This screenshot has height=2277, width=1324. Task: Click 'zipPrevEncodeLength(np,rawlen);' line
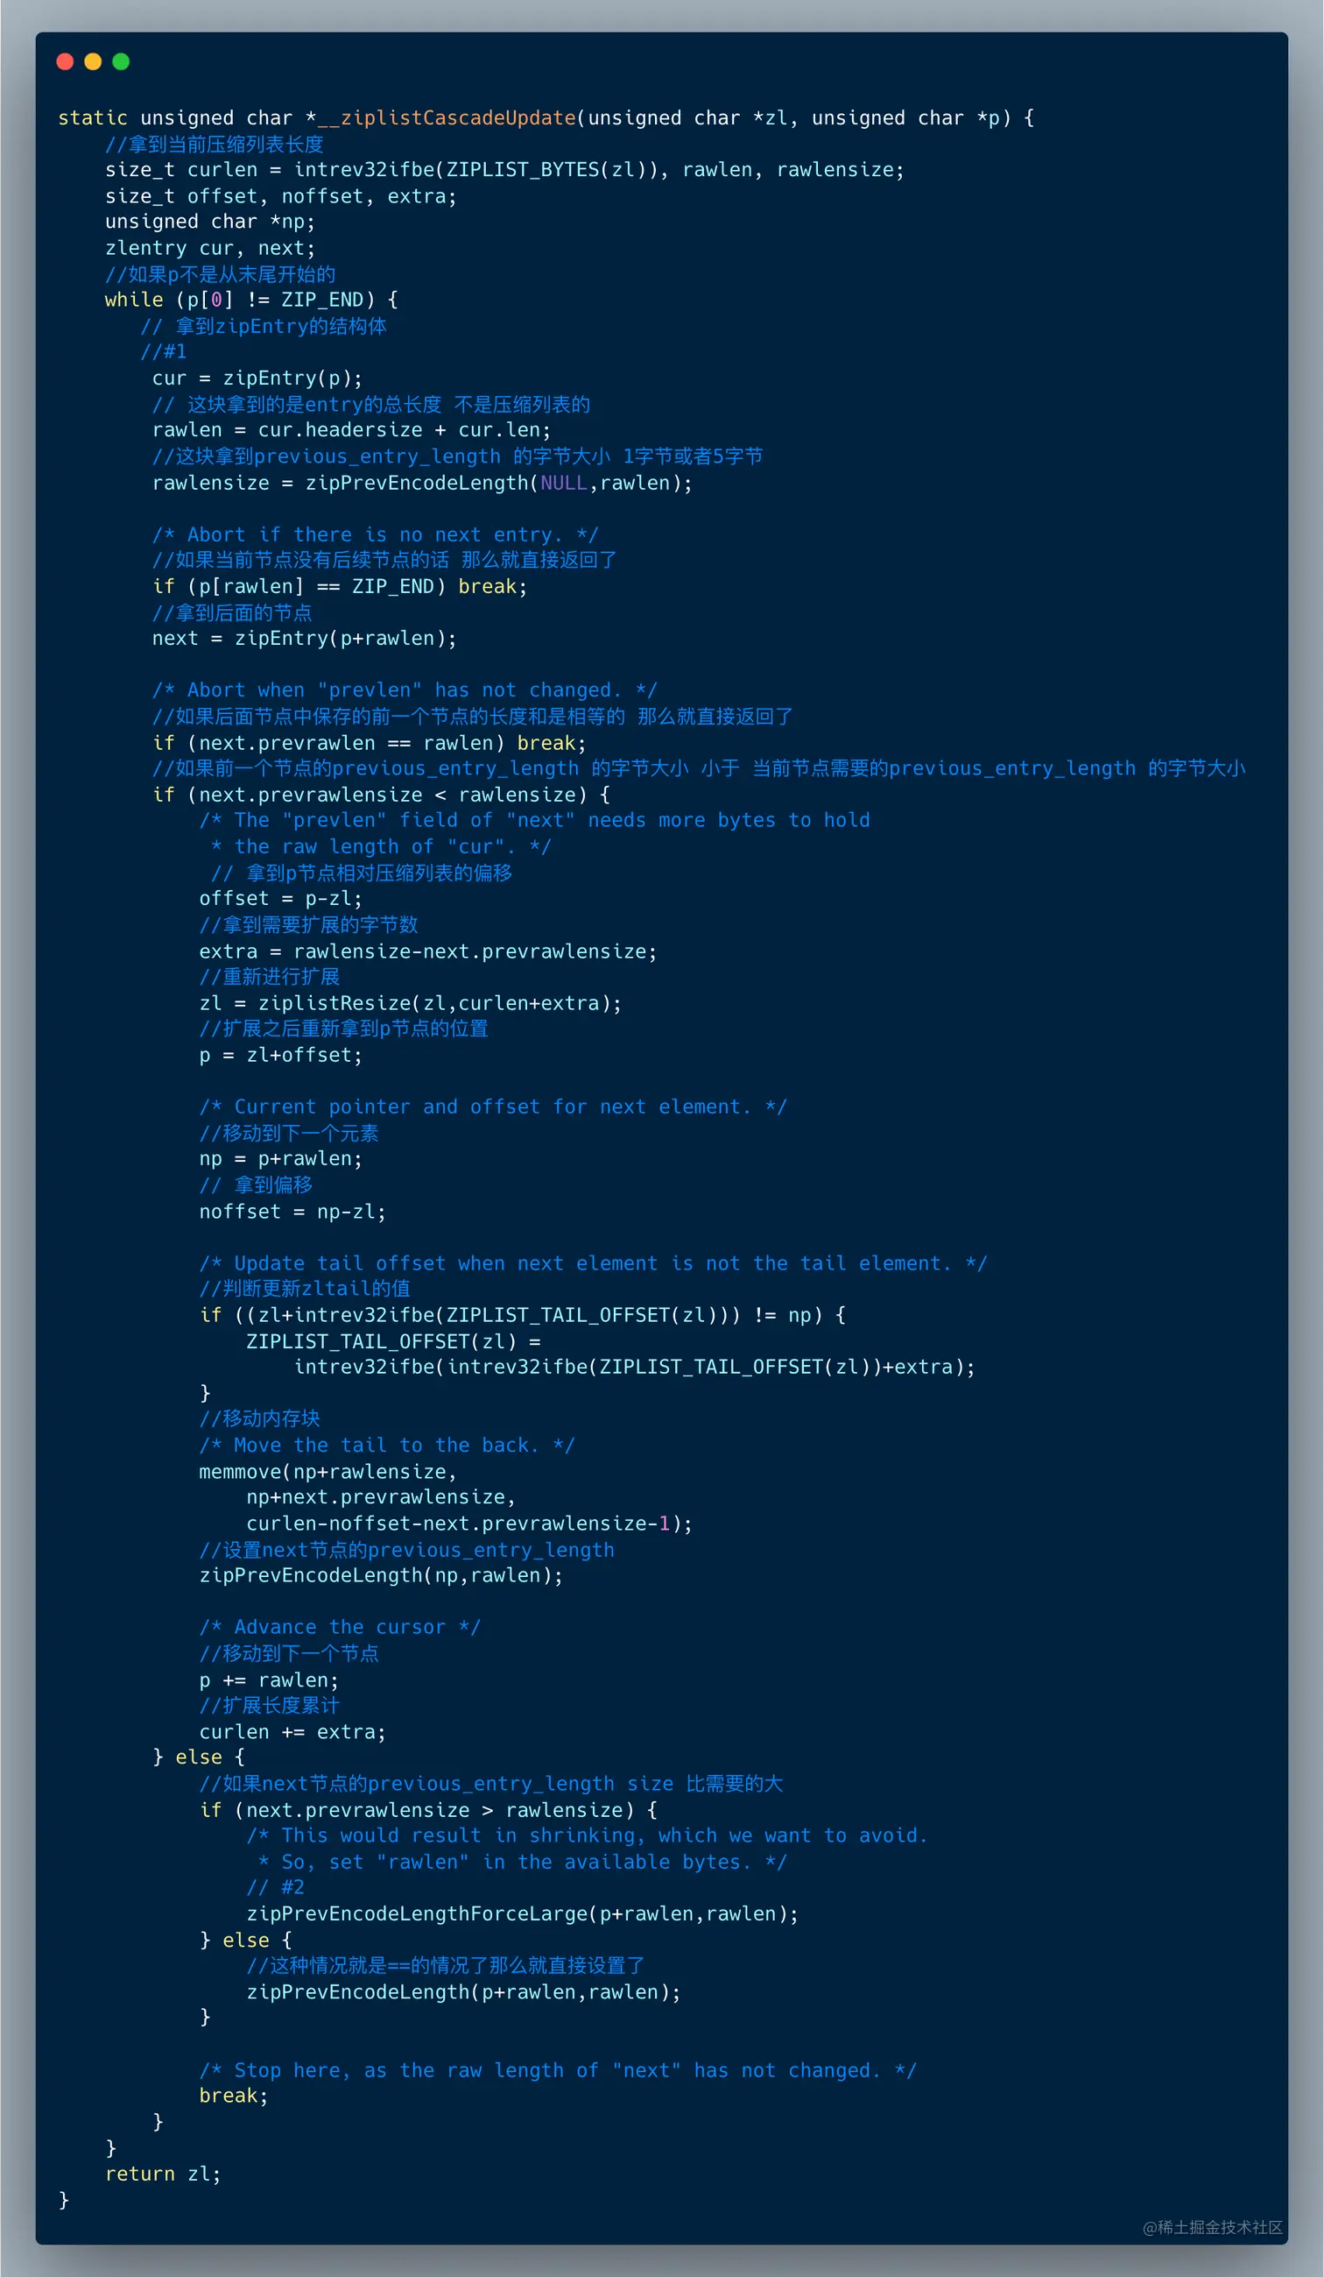[x=381, y=1576]
